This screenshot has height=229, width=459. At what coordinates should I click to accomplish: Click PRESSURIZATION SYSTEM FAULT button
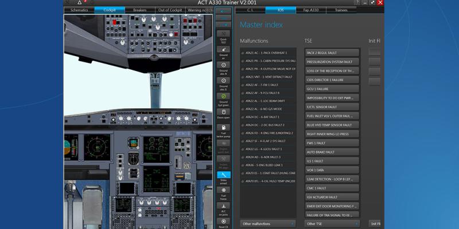click(332, 62)
